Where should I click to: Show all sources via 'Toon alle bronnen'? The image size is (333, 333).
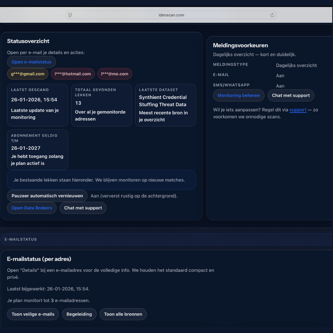(x=123, y=314)
